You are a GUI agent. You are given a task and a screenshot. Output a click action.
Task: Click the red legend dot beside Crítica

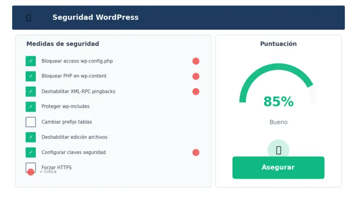pyautogui.click(x=31, y=172)
